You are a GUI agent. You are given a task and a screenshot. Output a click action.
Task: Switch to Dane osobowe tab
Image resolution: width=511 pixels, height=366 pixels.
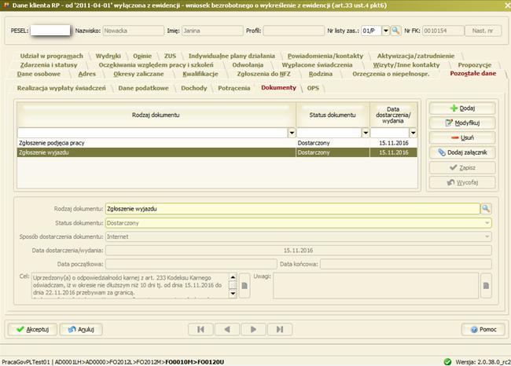coord(39,74)
